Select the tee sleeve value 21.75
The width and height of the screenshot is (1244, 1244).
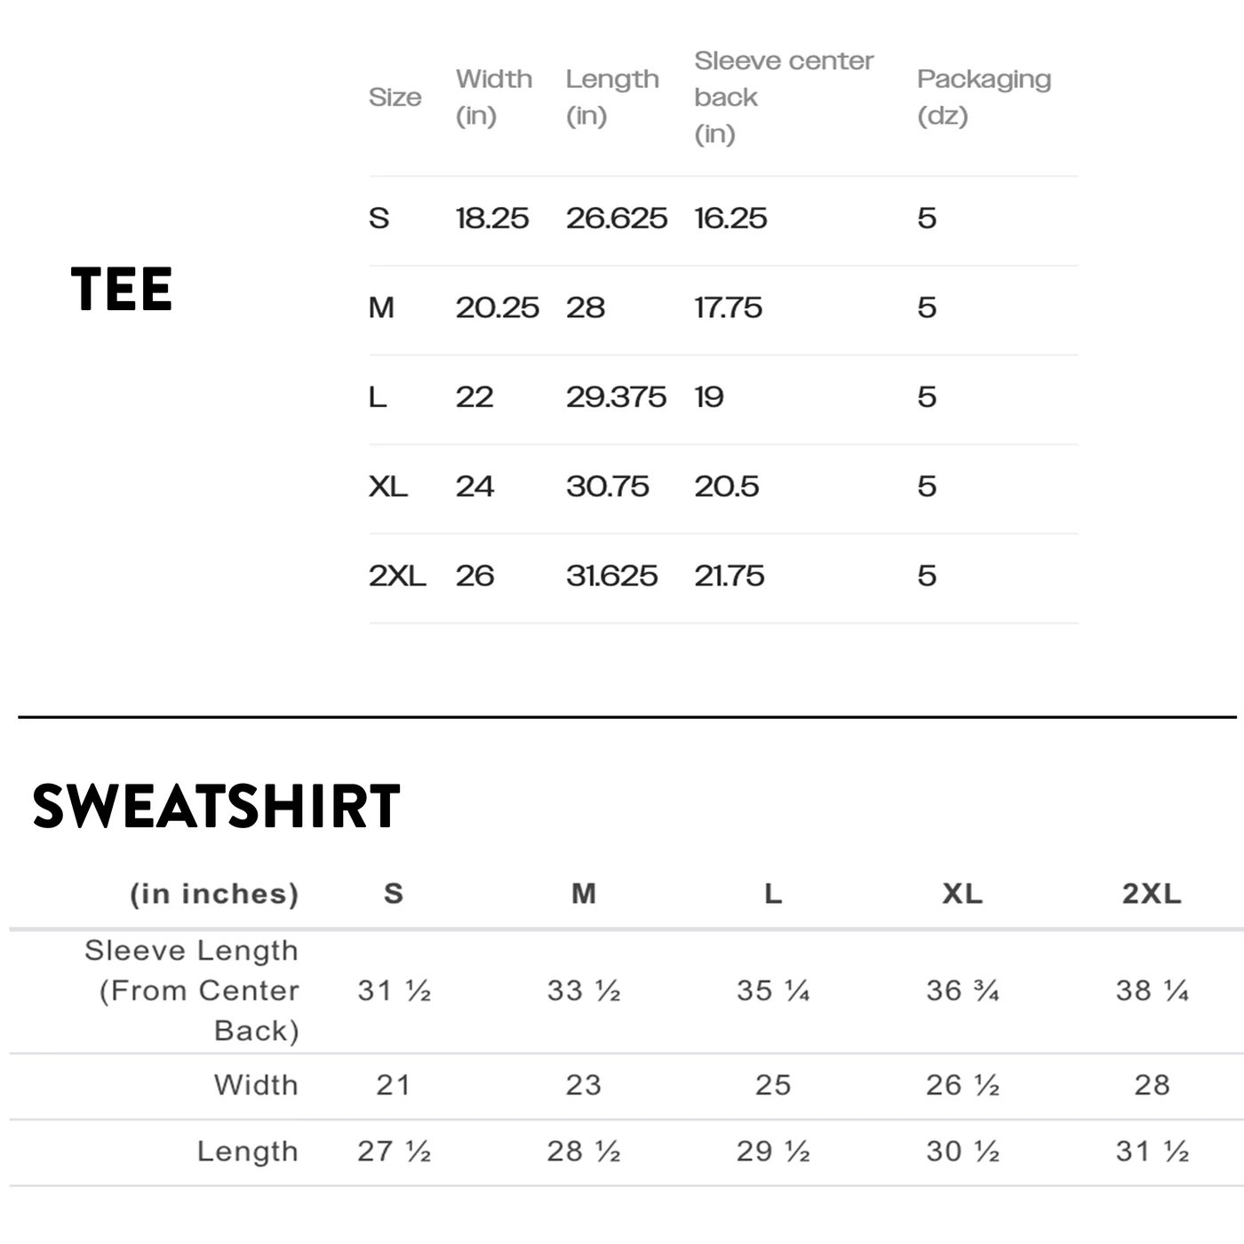click(x=729, y=576)
